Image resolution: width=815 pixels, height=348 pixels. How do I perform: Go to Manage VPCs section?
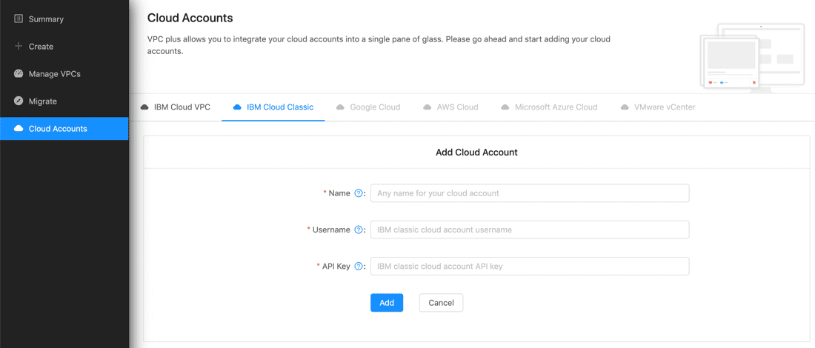pyautogui.click(x=64, y=74)
